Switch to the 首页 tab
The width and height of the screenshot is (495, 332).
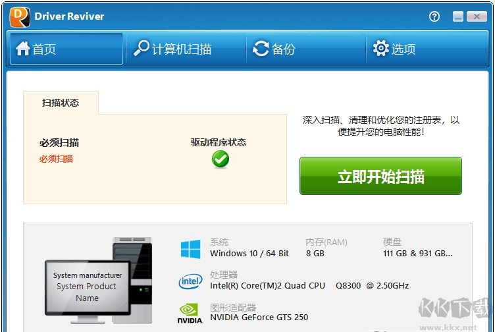(x=66, y=49)
